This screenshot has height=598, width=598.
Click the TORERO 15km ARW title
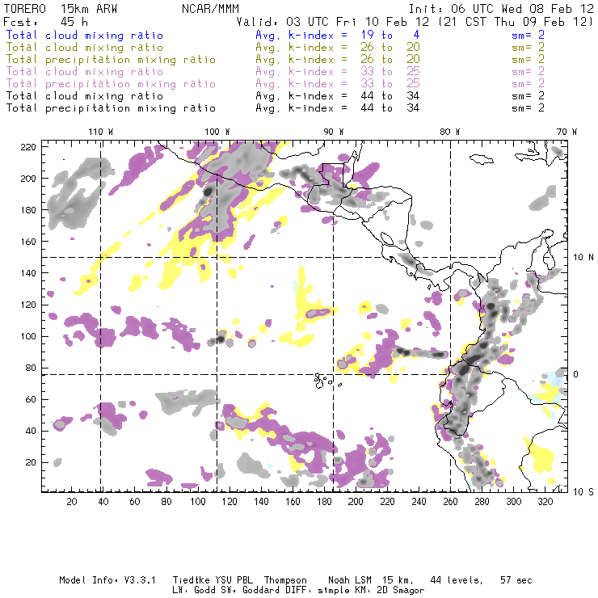[61, 9]
